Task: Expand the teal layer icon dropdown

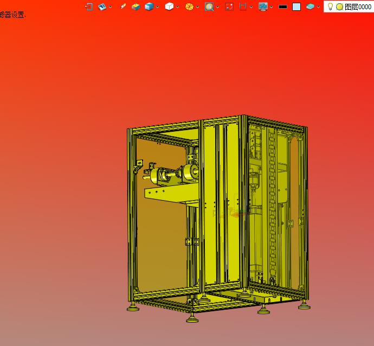Action: coord(318,7)
